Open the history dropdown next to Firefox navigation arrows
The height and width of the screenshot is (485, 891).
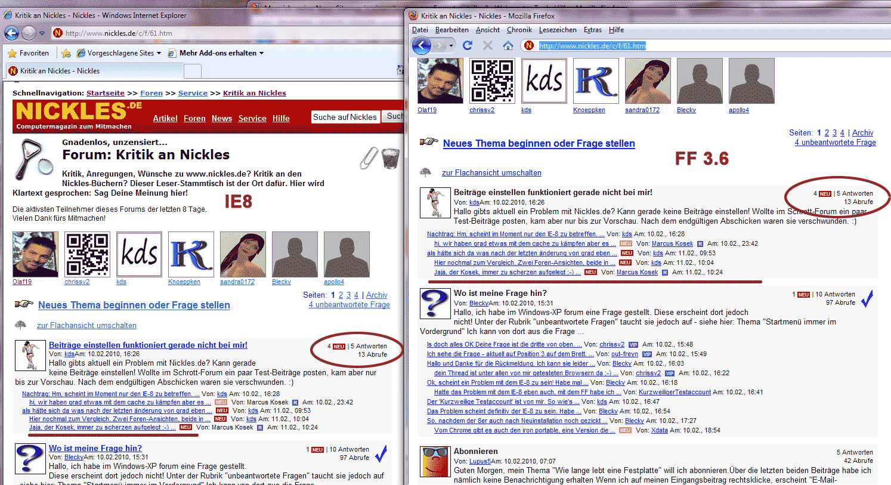pos(451,45)
